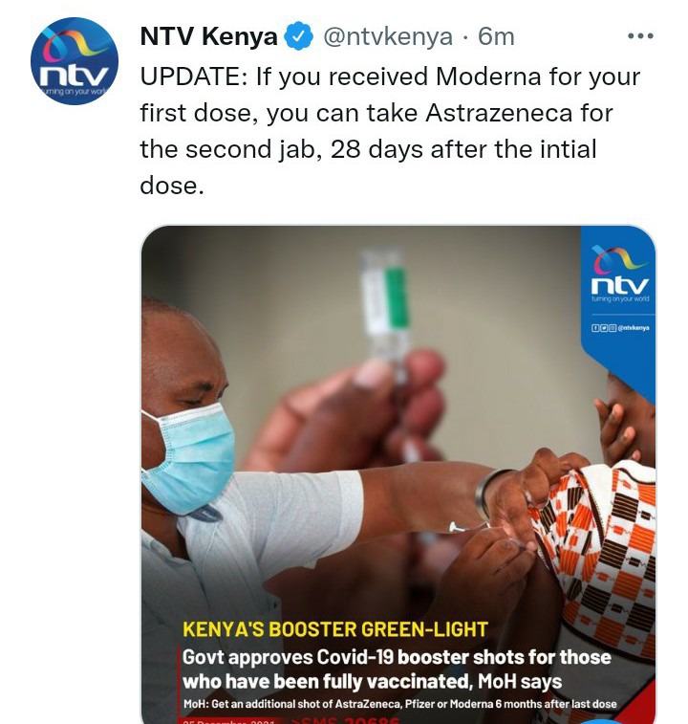Click the 'turning on your world' tagline in the banner
This screenshot has height=724, width=688.
point(620,298)
